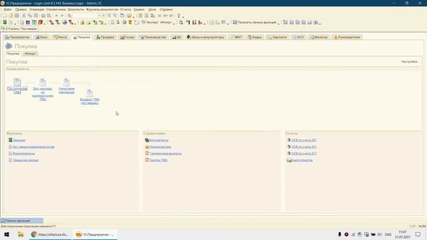Click green Закупки journal icon

[x=10, y=140]
